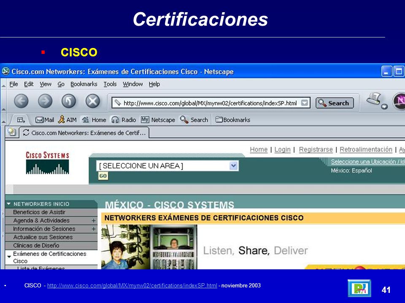405x303 pixels.
Task: Expand Información de Sesiones with the plus
Action: (94, 229)
